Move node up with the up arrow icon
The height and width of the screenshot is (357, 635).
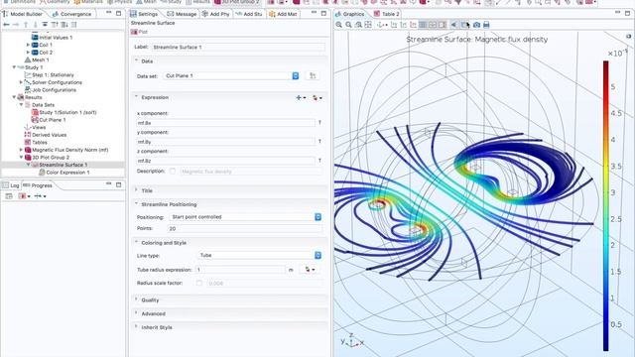tap(26, 25)
